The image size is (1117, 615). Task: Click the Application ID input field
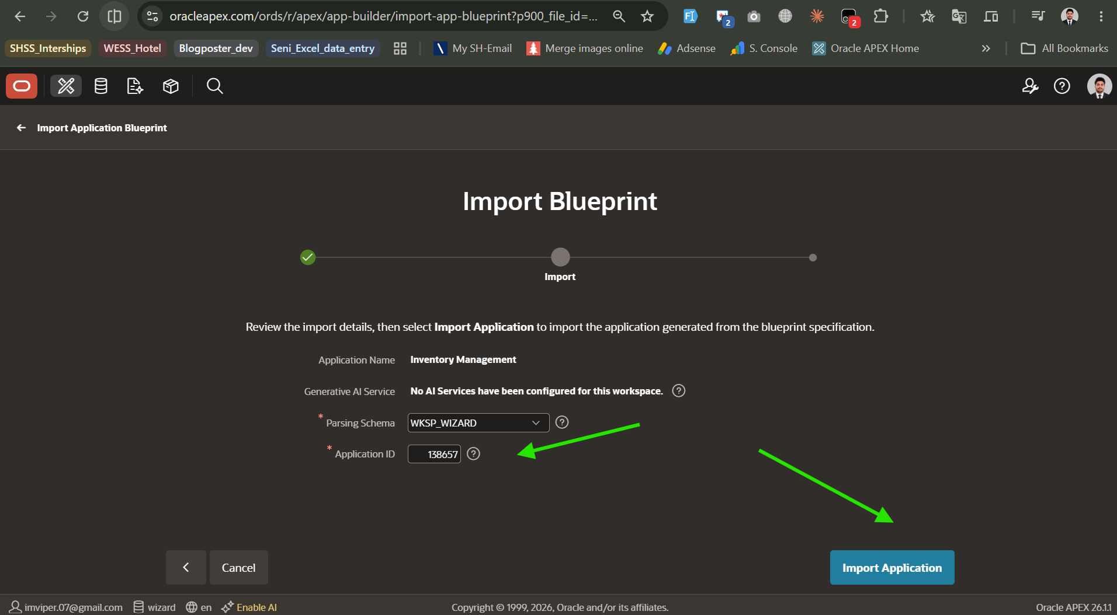point(434,454)
